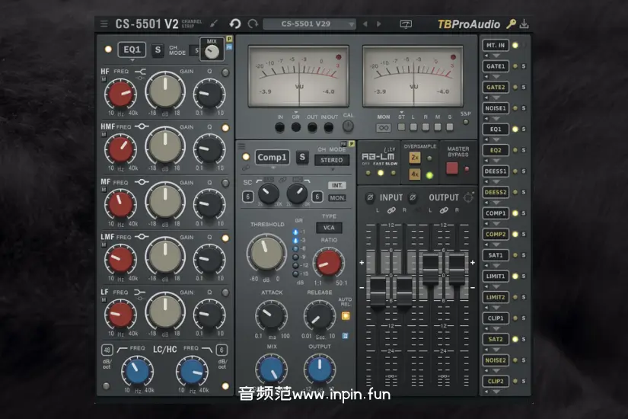Toggle the Master Bypass red button

[452, 168]
